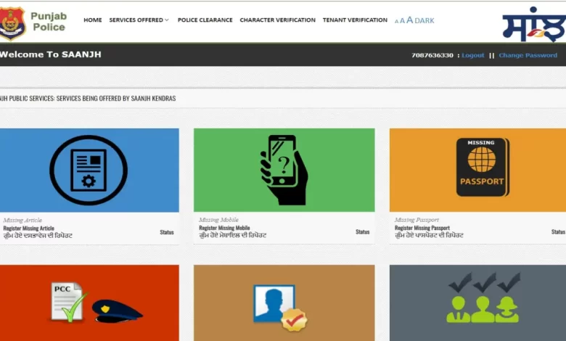Click the Logout link

click(x=473, y=55)
